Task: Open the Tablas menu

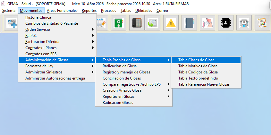Action: pos(126,11)
